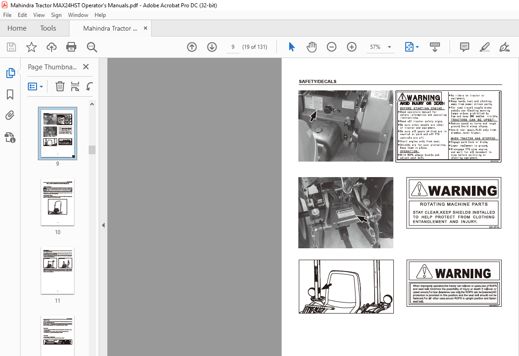The image size is (519, 356).
Task: Go to next page with down arrow
Action: click(x=212, y=47)
